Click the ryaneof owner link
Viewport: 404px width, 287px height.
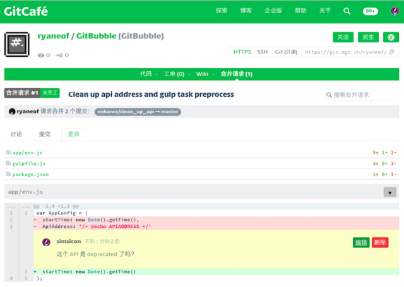point(53,36)
